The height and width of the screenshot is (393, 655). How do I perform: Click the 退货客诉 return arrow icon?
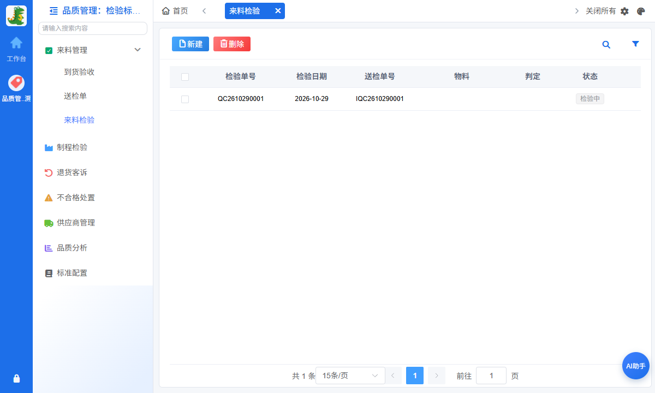[49, 172]
